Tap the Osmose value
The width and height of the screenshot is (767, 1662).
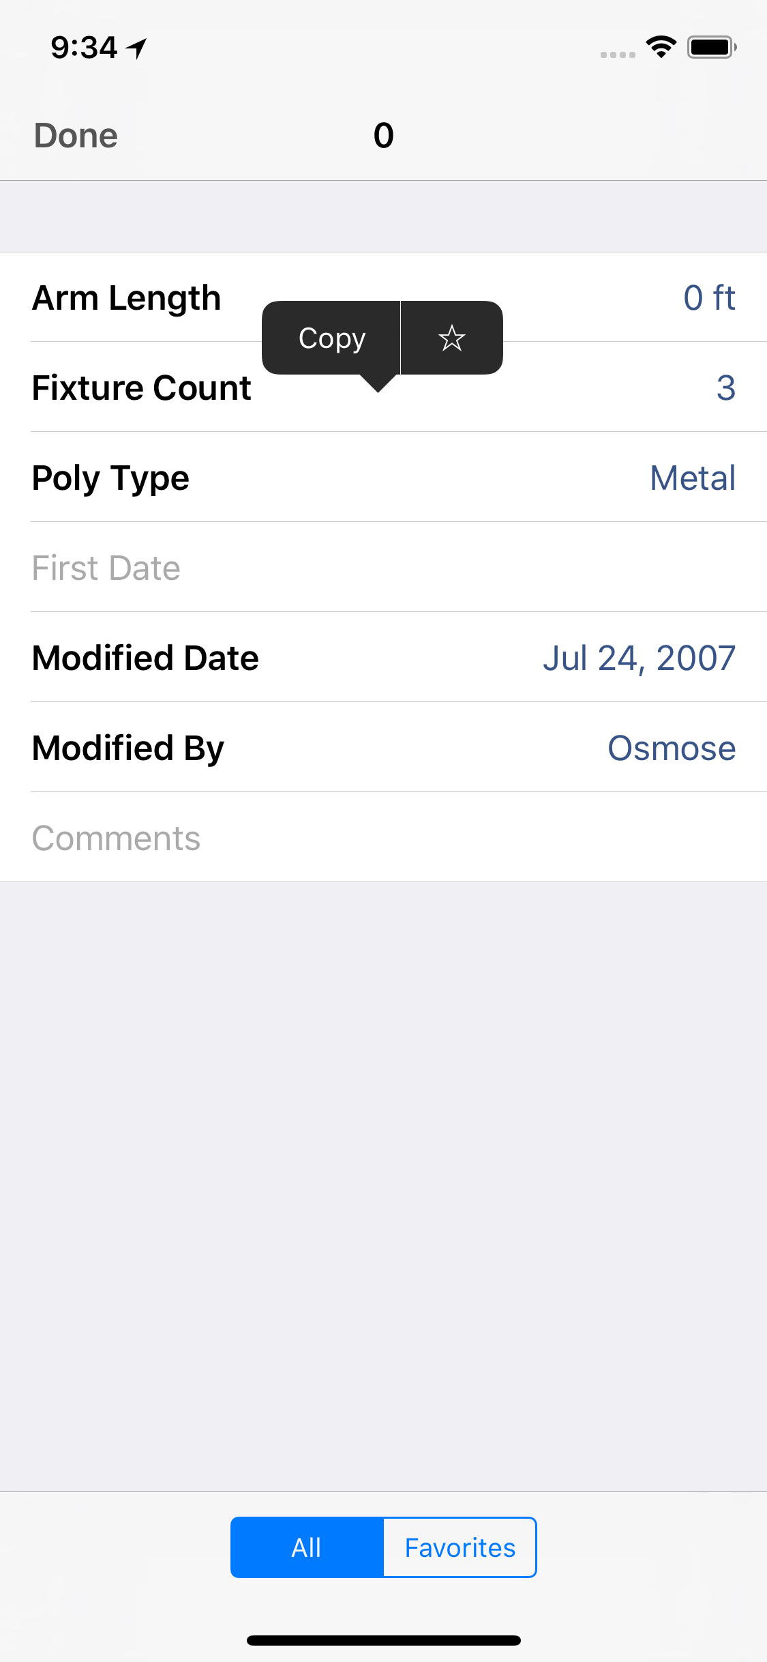click(672, 748)
